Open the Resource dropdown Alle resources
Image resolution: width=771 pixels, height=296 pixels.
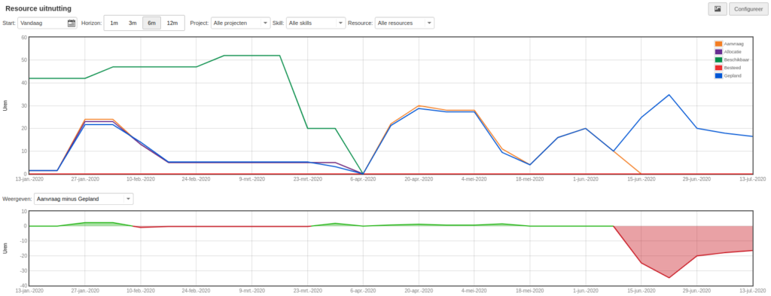coord(404,23)
